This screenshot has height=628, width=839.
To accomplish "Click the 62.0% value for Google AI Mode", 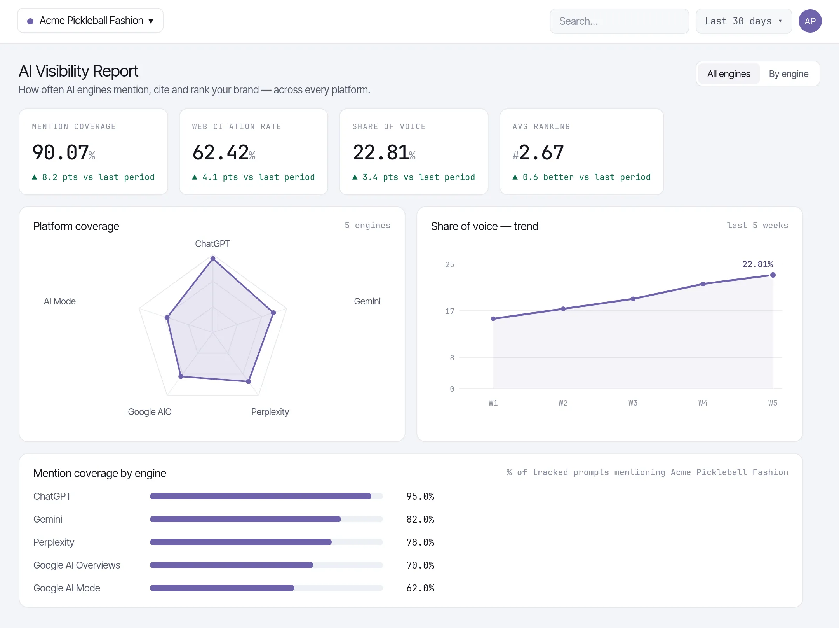I will click(420, 588).
